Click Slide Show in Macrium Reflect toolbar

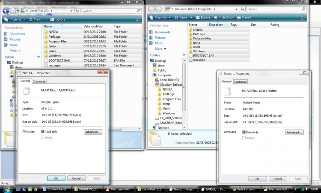pyautogui.click(x=224, y=18)
